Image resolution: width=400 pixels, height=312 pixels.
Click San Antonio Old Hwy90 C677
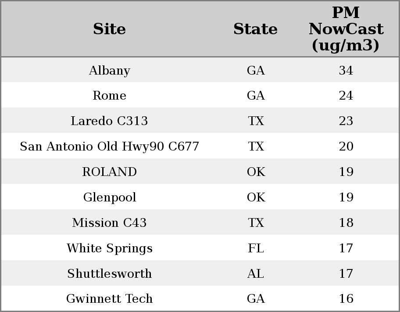[109, 146]
